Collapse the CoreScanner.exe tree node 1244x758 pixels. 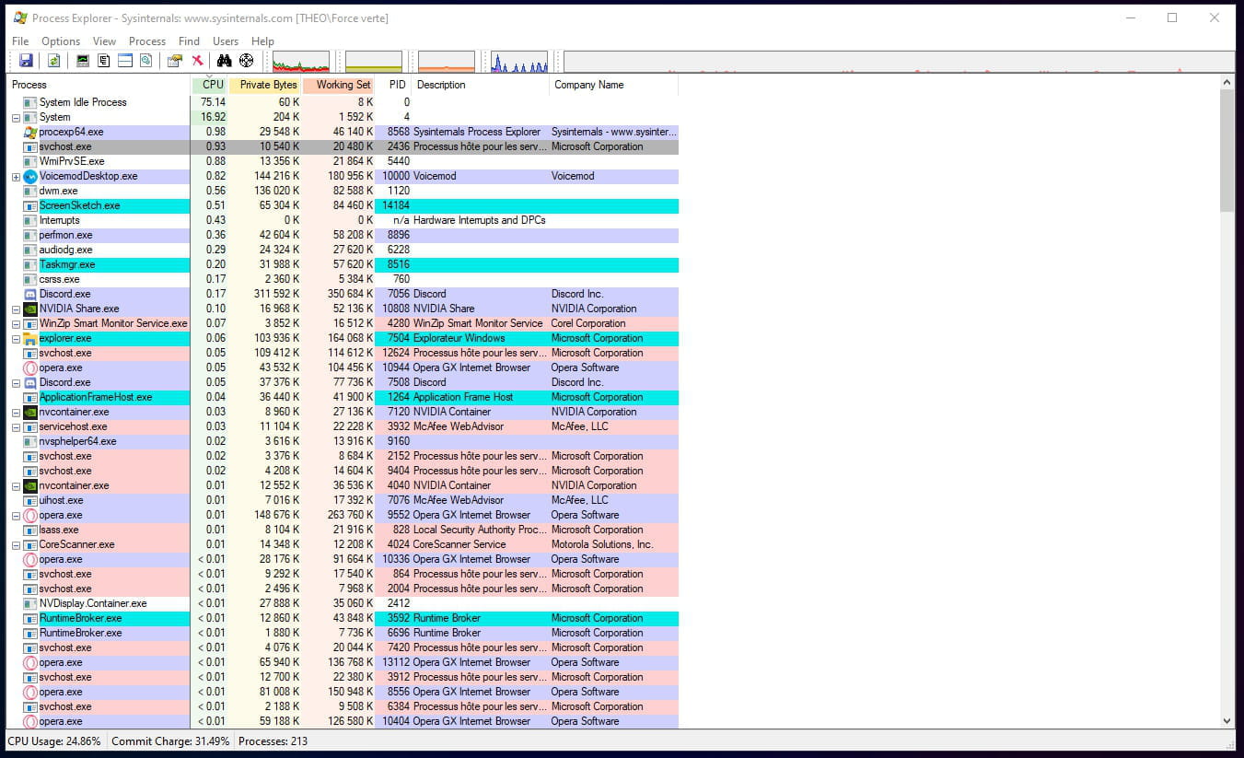coord(16,544)
